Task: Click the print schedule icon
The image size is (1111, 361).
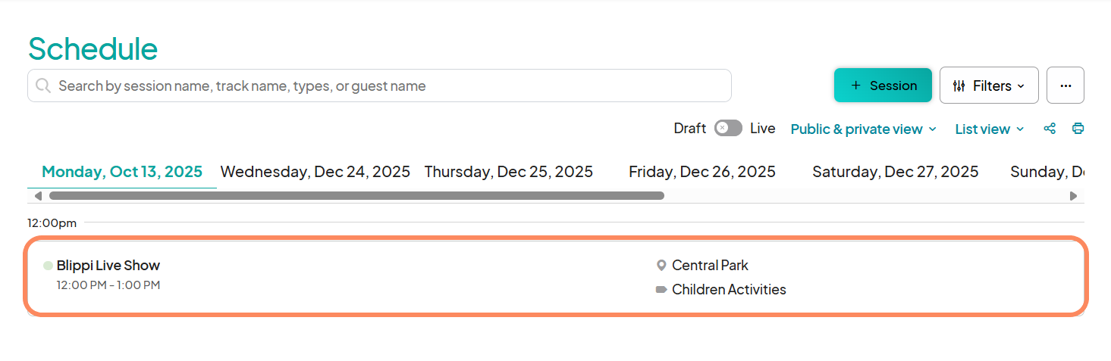Action: click(1078, 129)
